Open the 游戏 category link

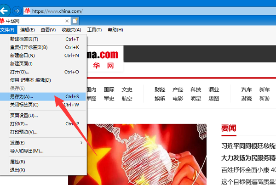click(x=247, y=99)
